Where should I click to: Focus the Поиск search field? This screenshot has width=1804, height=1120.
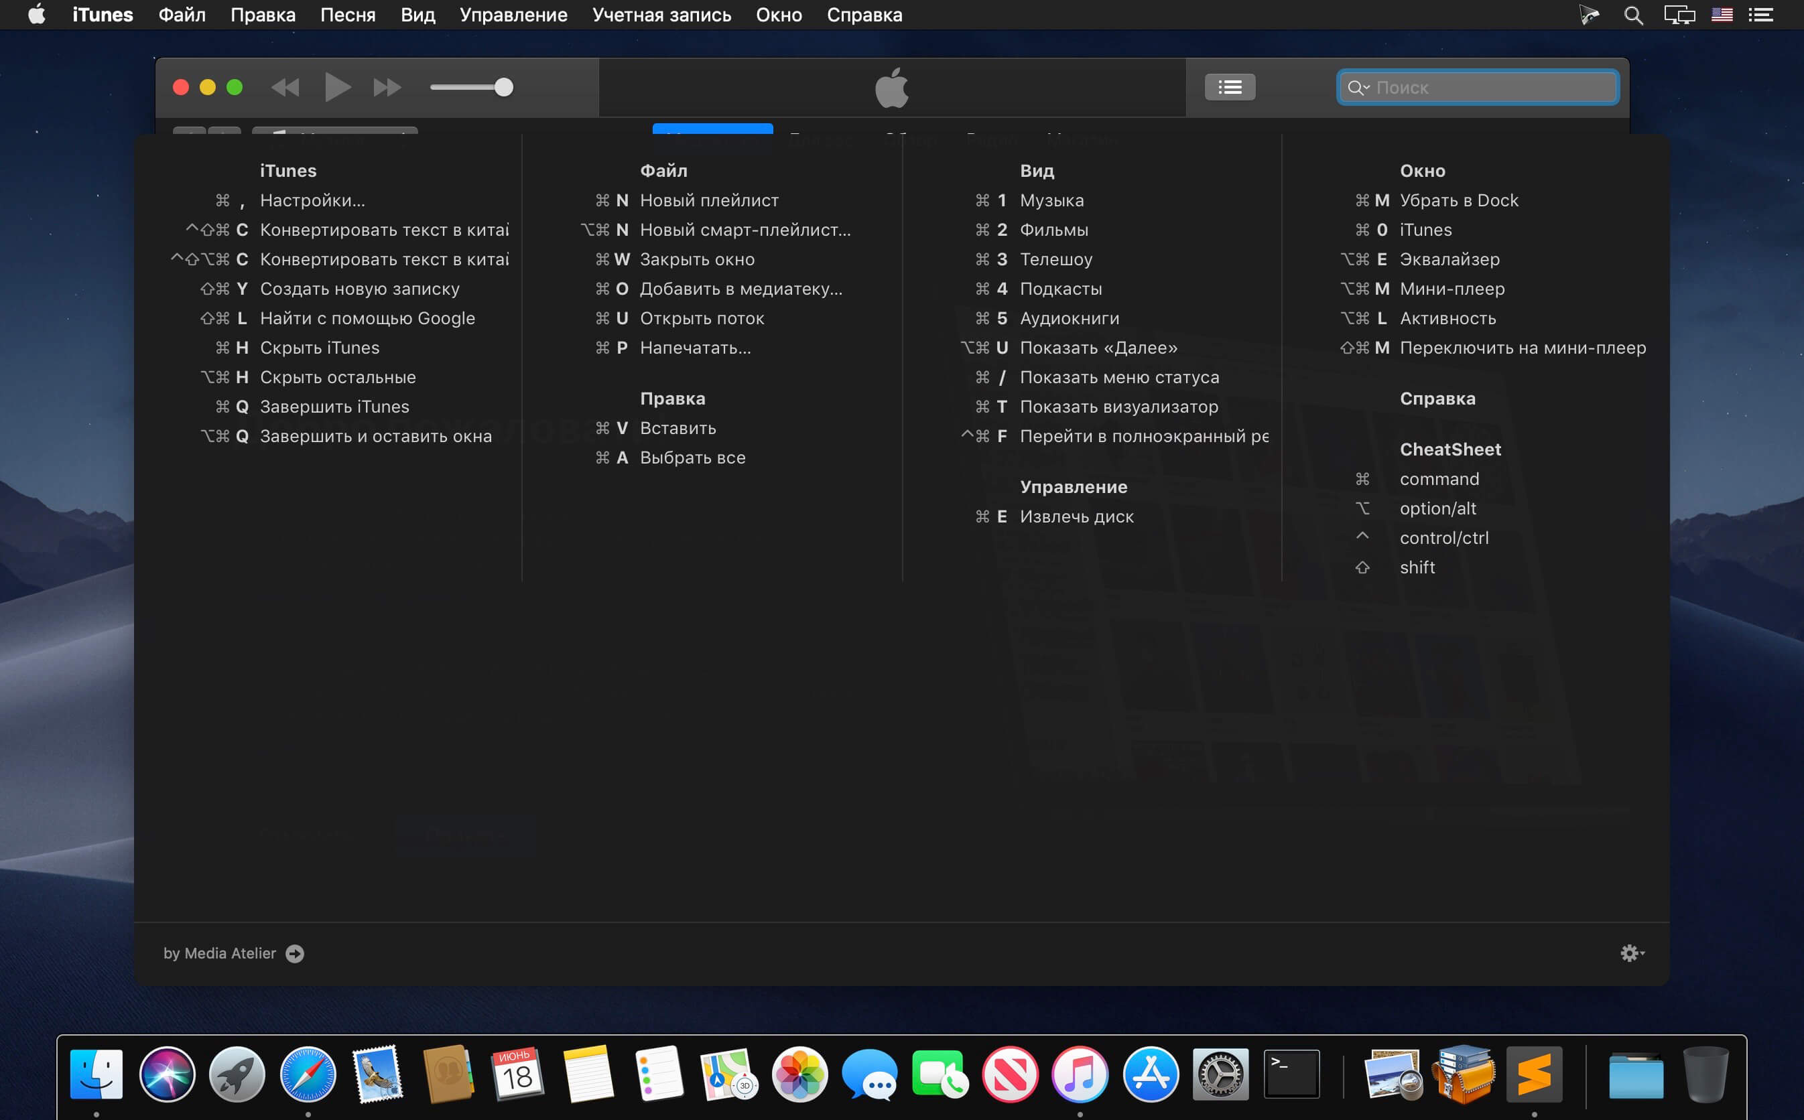pos(1478,87)
